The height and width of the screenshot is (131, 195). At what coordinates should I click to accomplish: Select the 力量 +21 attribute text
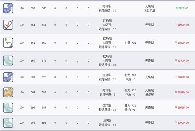tap(130, 43)
